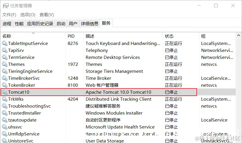This screenshot has width=242, height=143.
Task: Sort services by PID column header
Action: (x=75, y=36)
